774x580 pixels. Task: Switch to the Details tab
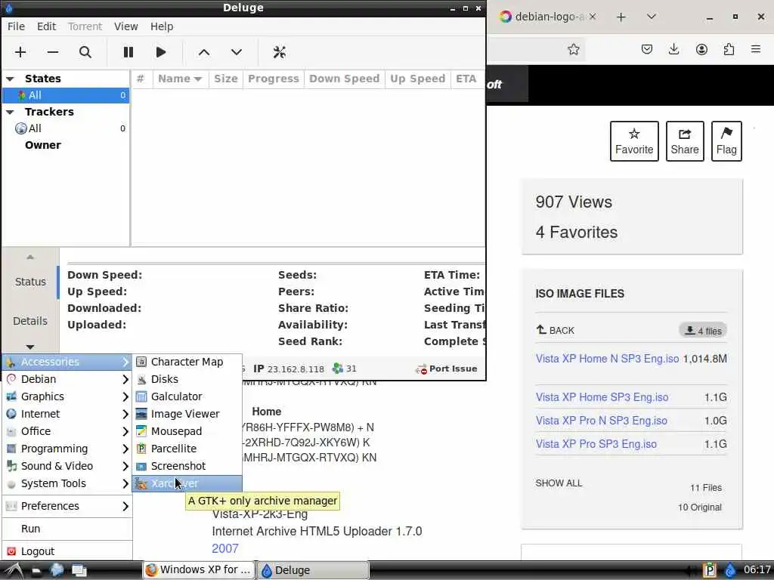point(30,321)
